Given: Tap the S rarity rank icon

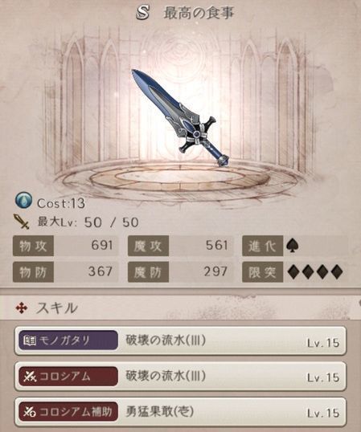Looking at the screenshot, I should coord(143,12).
